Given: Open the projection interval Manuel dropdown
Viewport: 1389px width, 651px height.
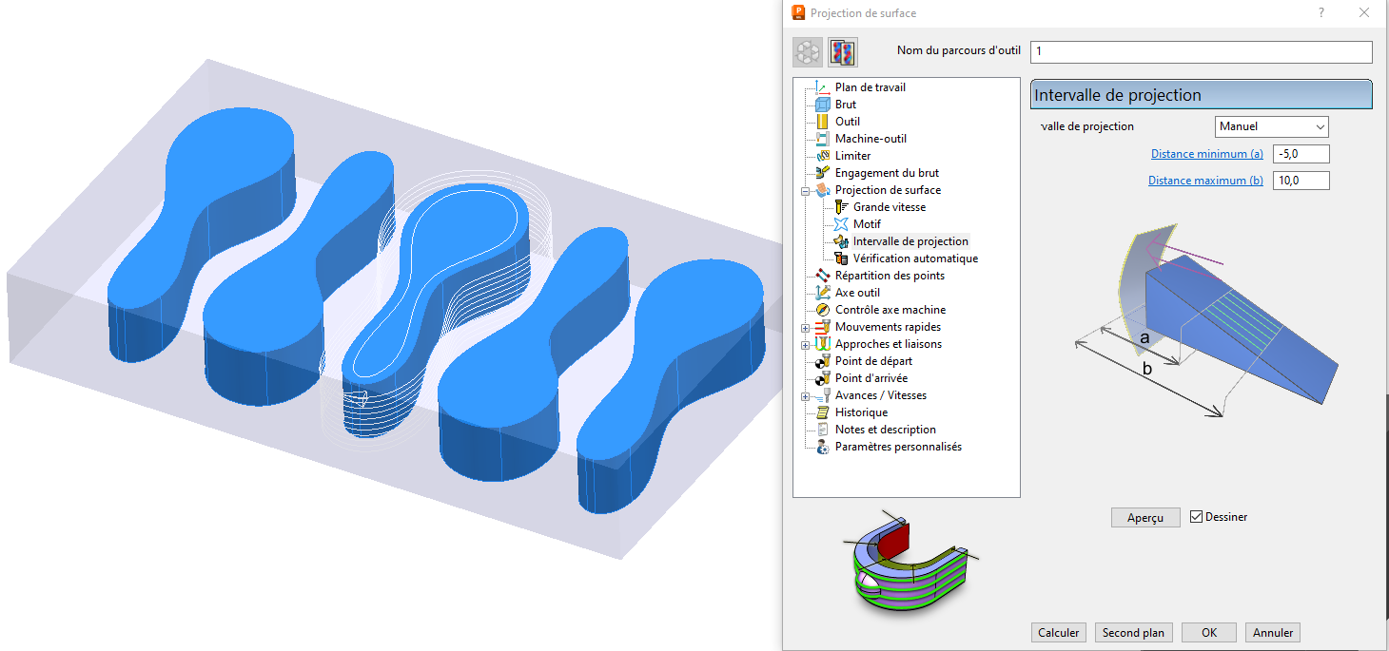Looking at the screenshot, I should point(1272,126).
